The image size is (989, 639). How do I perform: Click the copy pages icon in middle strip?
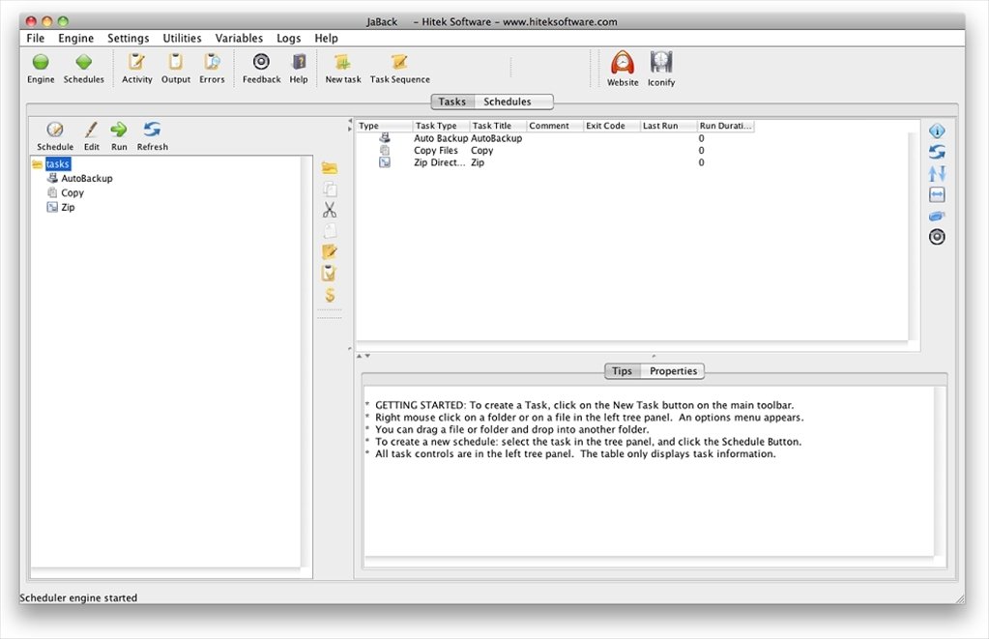(330, 189)
